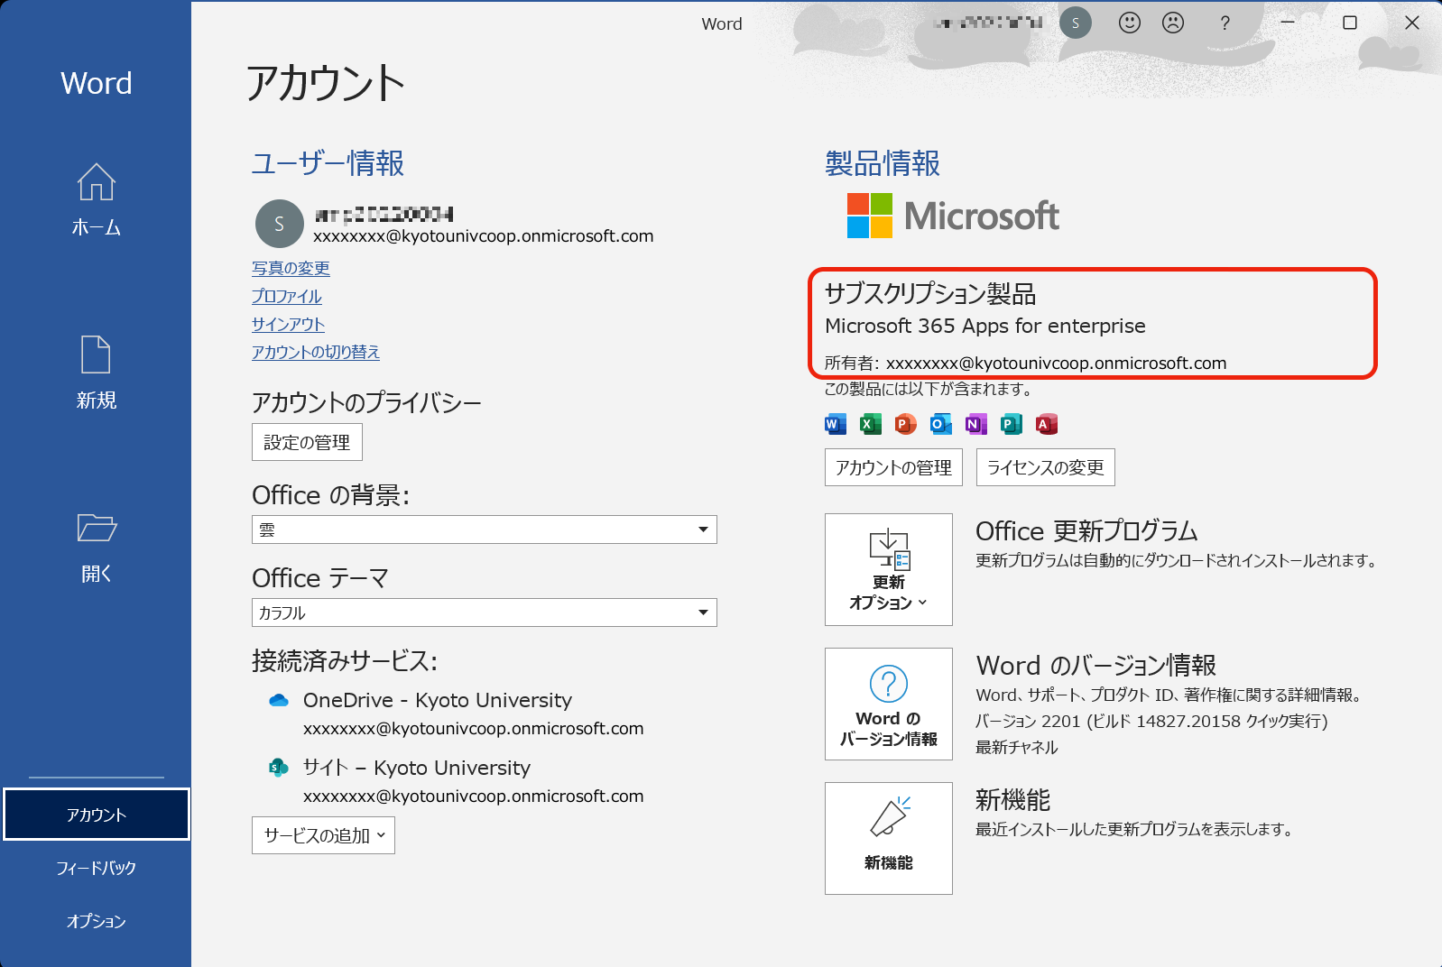Click the user avatar in title bar
The width and height of the screenshot is (1442, 967).
pos(1075,23)
